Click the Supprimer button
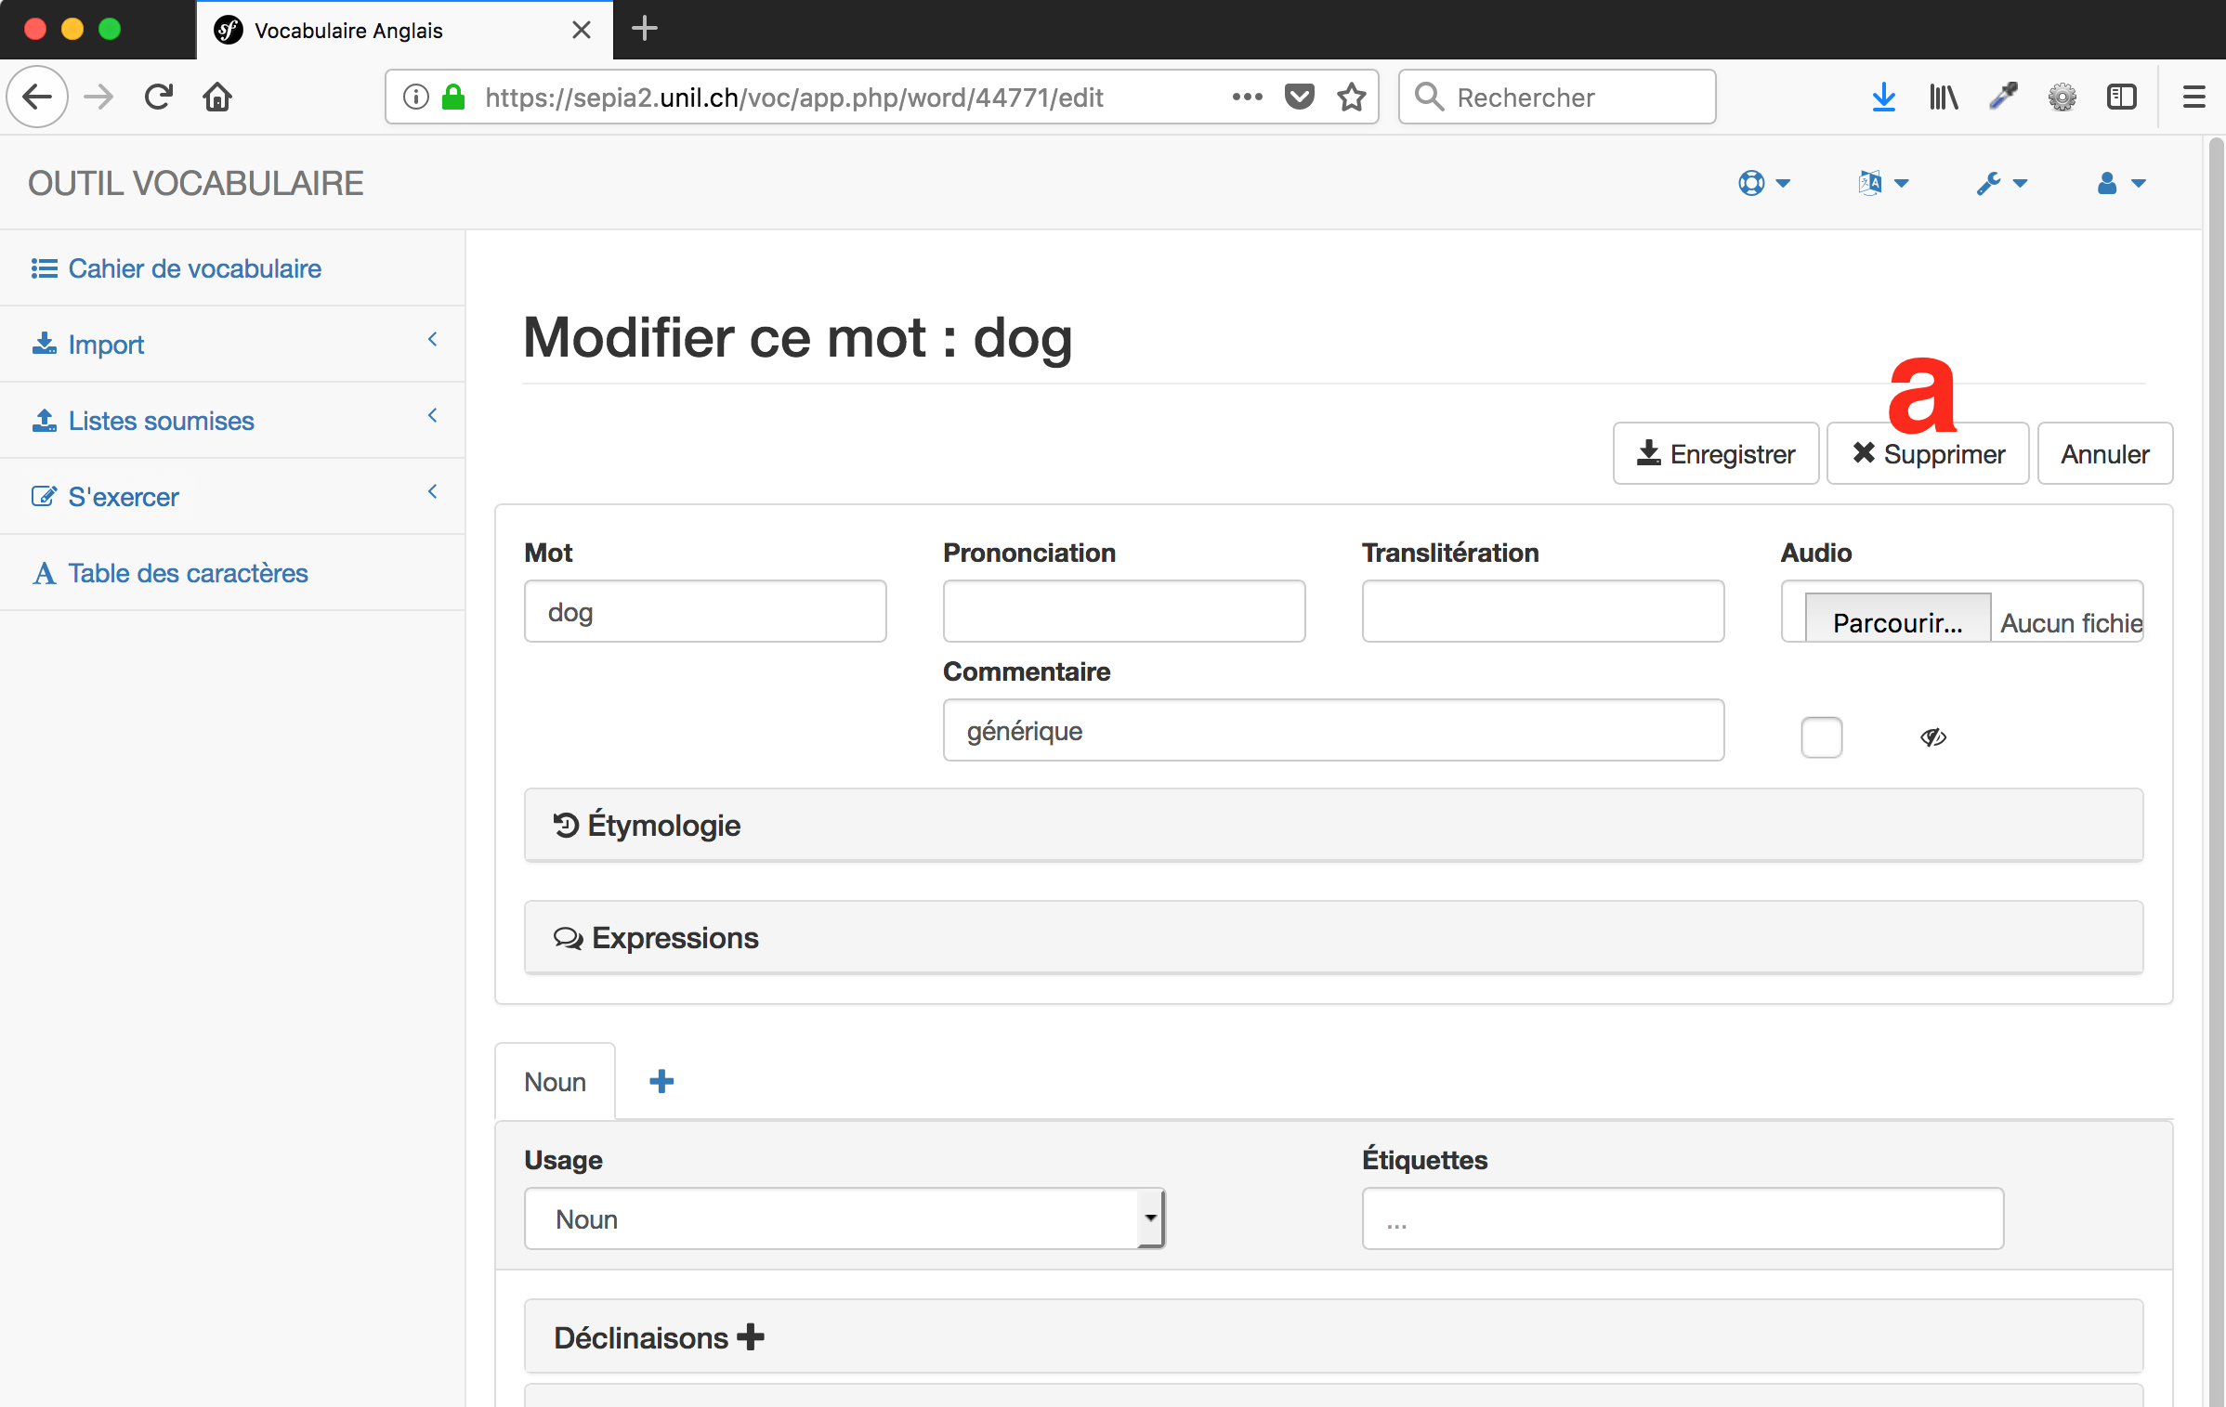 (1928, 454)
